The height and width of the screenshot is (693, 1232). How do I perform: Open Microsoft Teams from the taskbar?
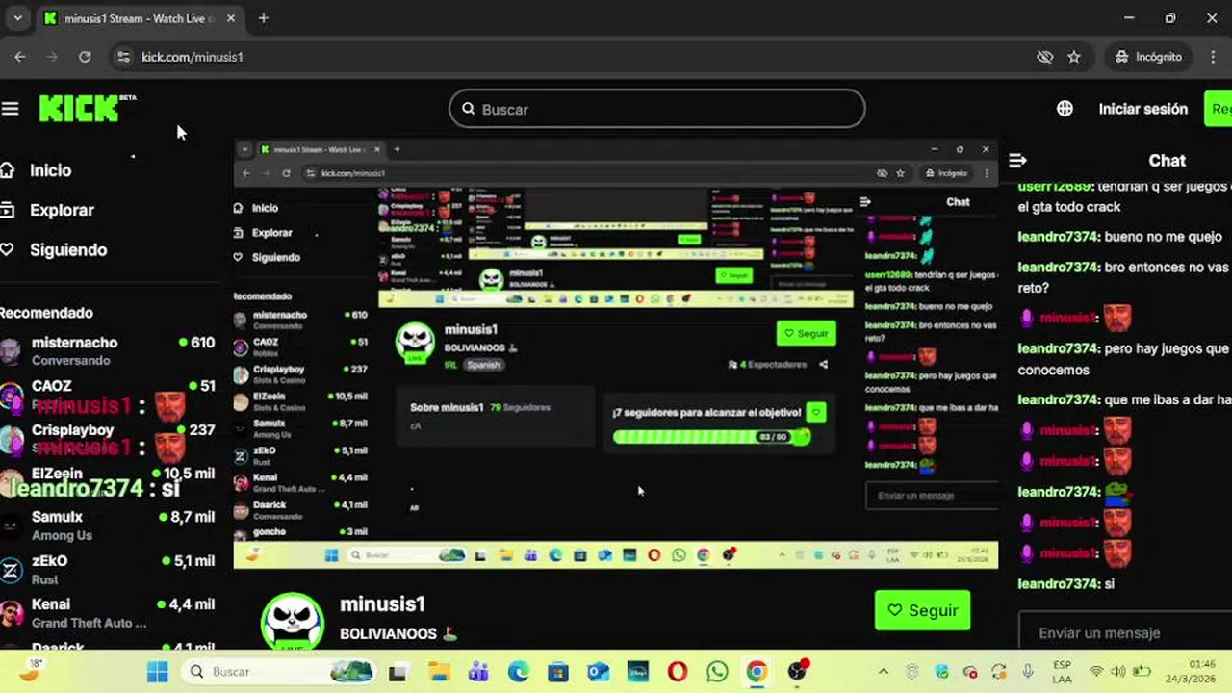[x=478, y=672]
